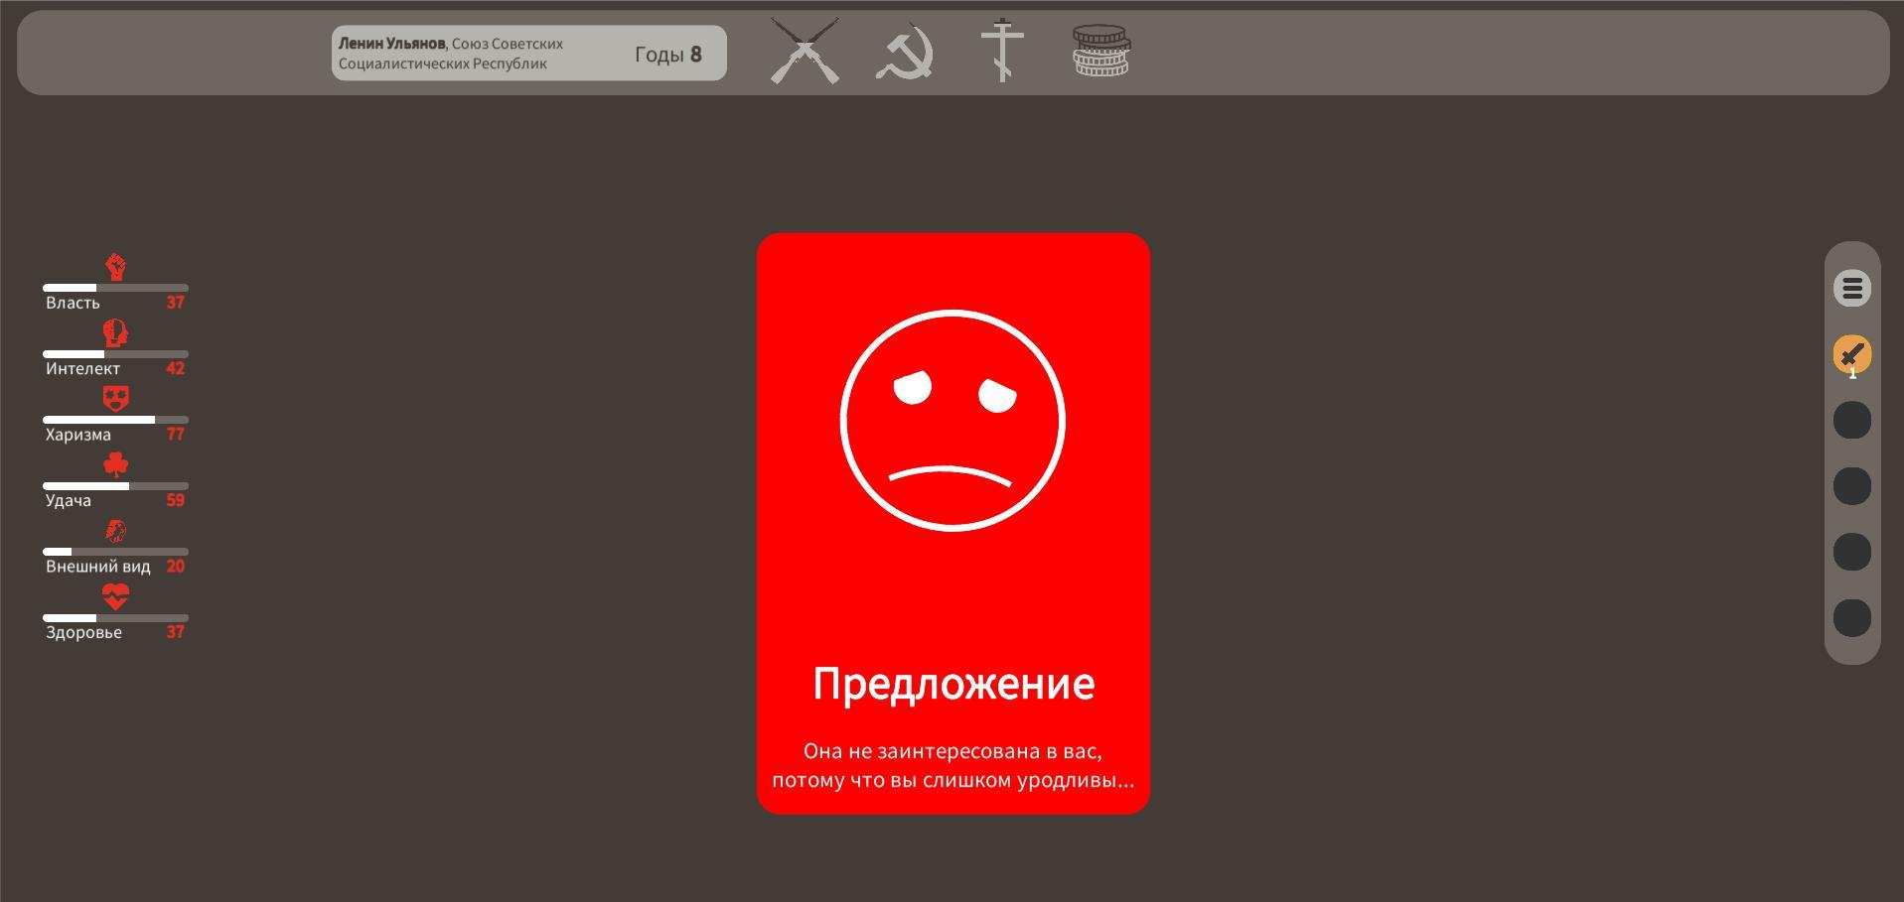The image size is (1904, 902).
Task: Click the mask icon above Харизма
Action: point(115,399)
